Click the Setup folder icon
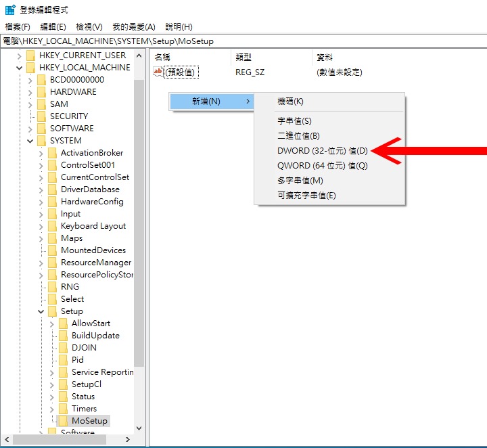 tap(53, 311)
